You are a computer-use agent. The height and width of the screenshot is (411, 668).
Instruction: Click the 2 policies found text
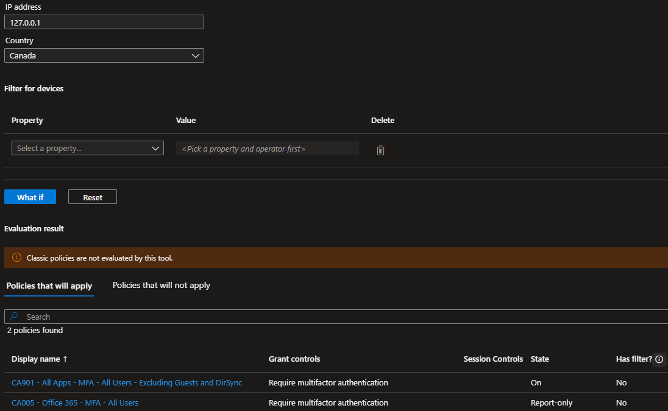[x=35, y=330]
